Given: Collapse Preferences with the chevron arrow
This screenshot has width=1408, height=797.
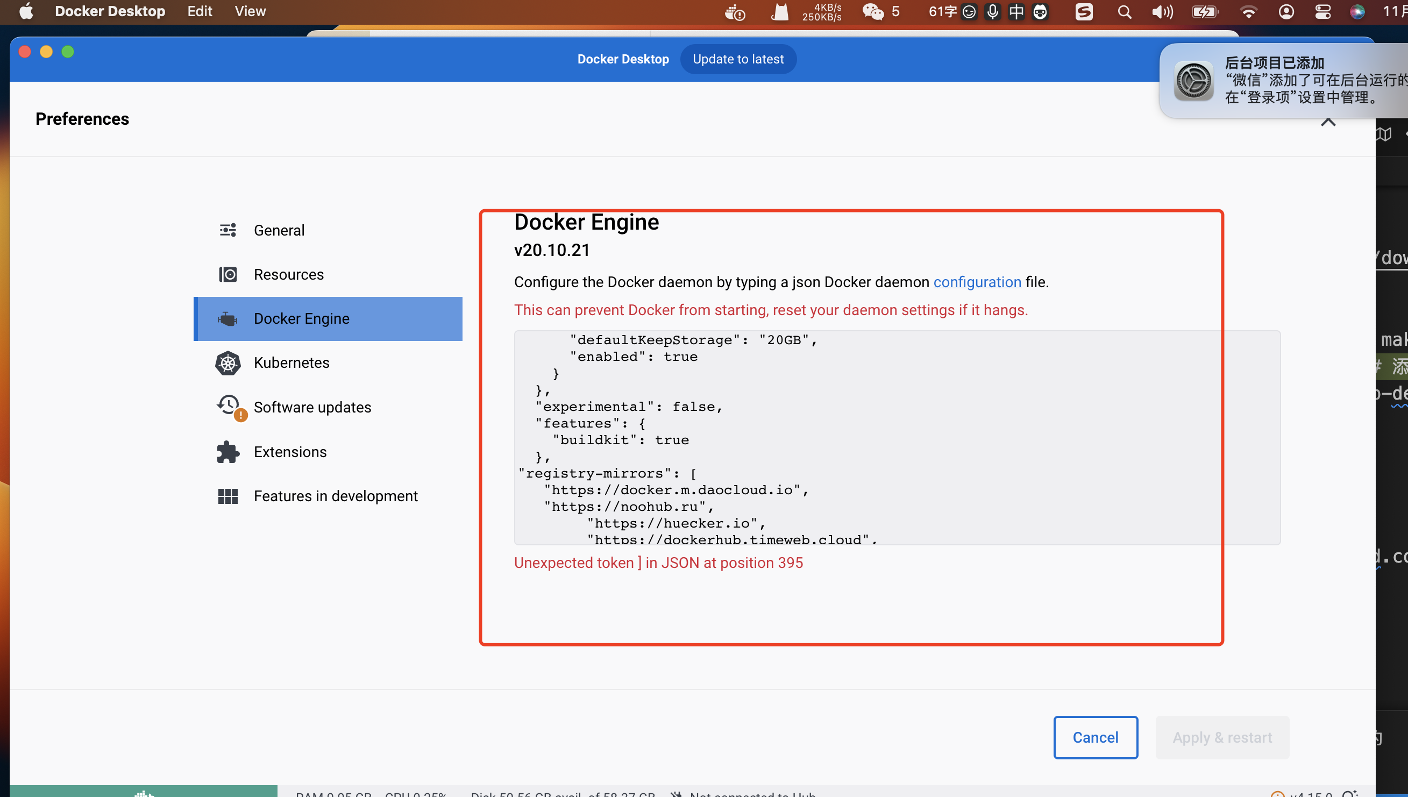Looking at the screenshot, I should [1328, 122].
